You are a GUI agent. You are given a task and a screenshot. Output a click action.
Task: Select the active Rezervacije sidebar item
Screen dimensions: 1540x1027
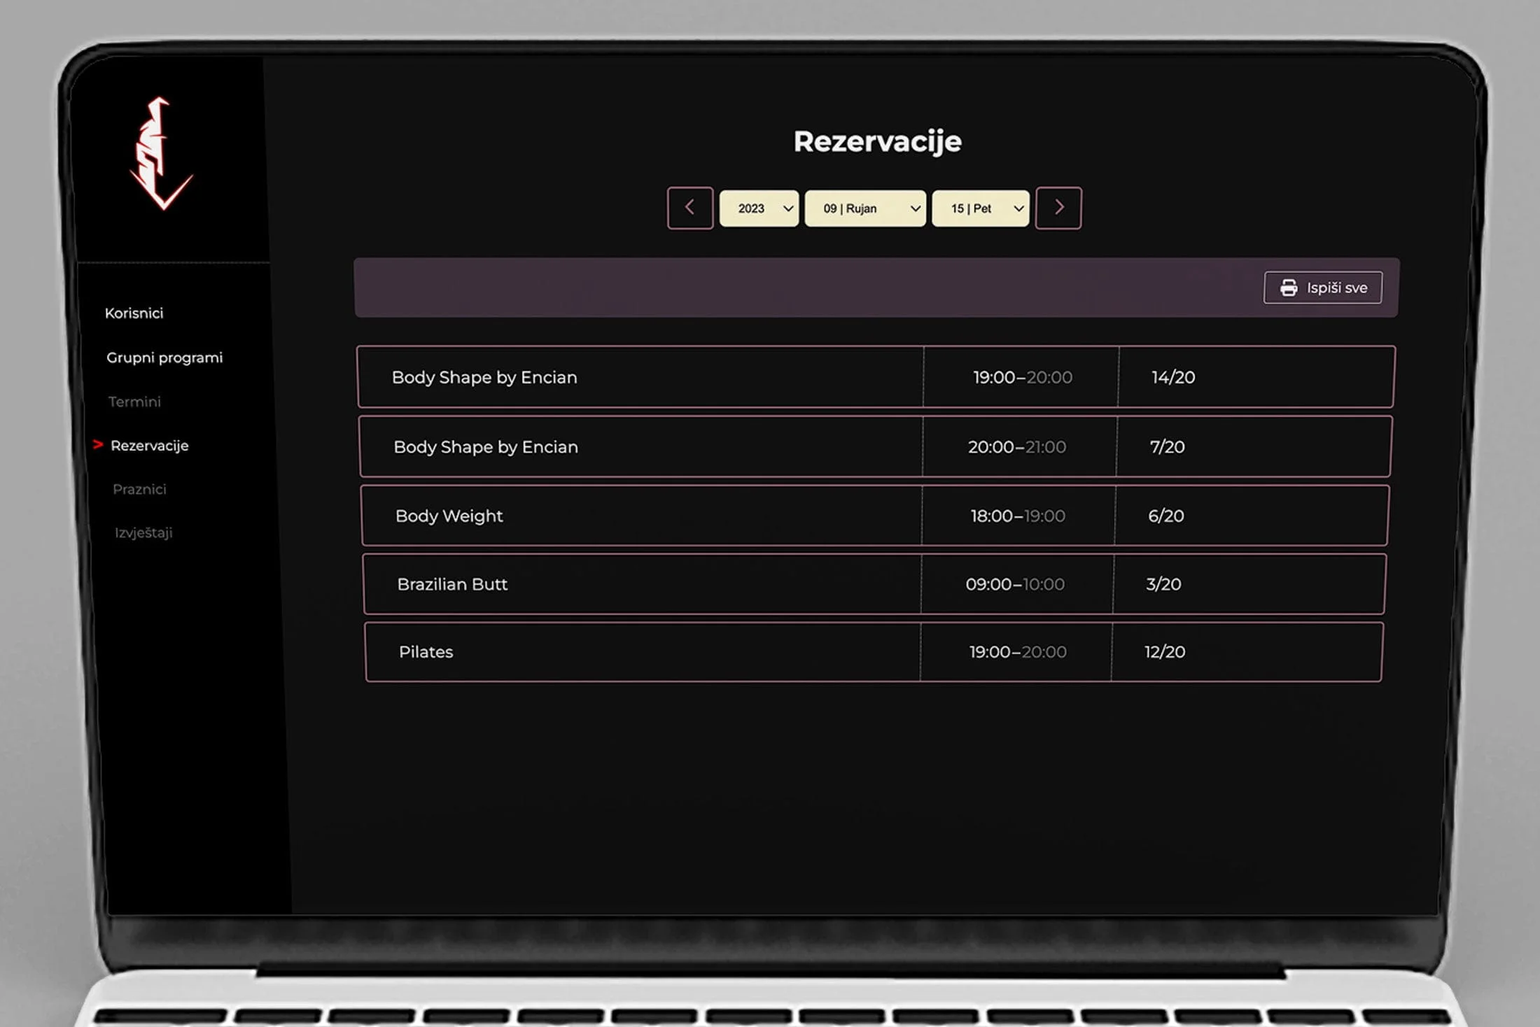click(149, 446)
